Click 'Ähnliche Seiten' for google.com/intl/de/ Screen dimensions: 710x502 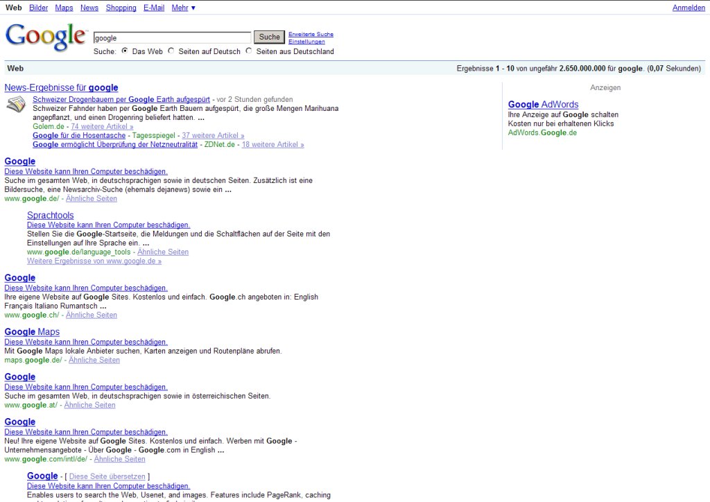click(x=119, y=459)
